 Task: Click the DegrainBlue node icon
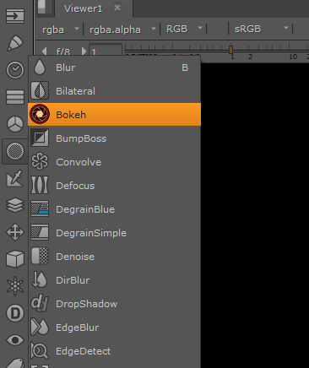(x=40, y=208)
